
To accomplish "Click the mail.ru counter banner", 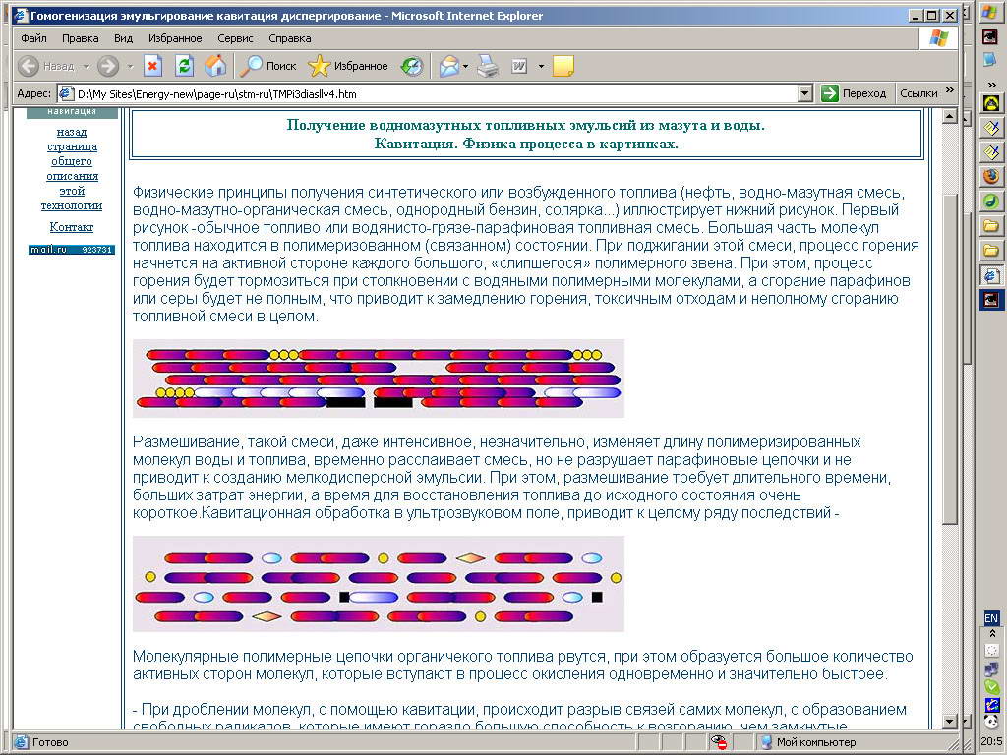I will point(71,249).
